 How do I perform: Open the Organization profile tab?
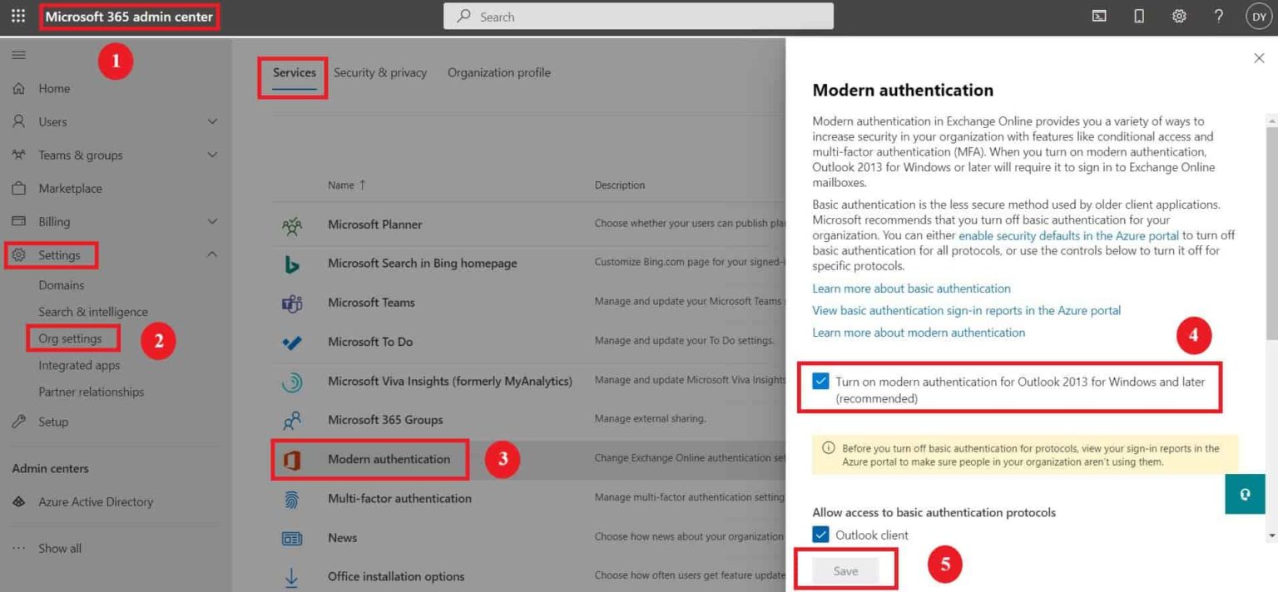point(498,72)
